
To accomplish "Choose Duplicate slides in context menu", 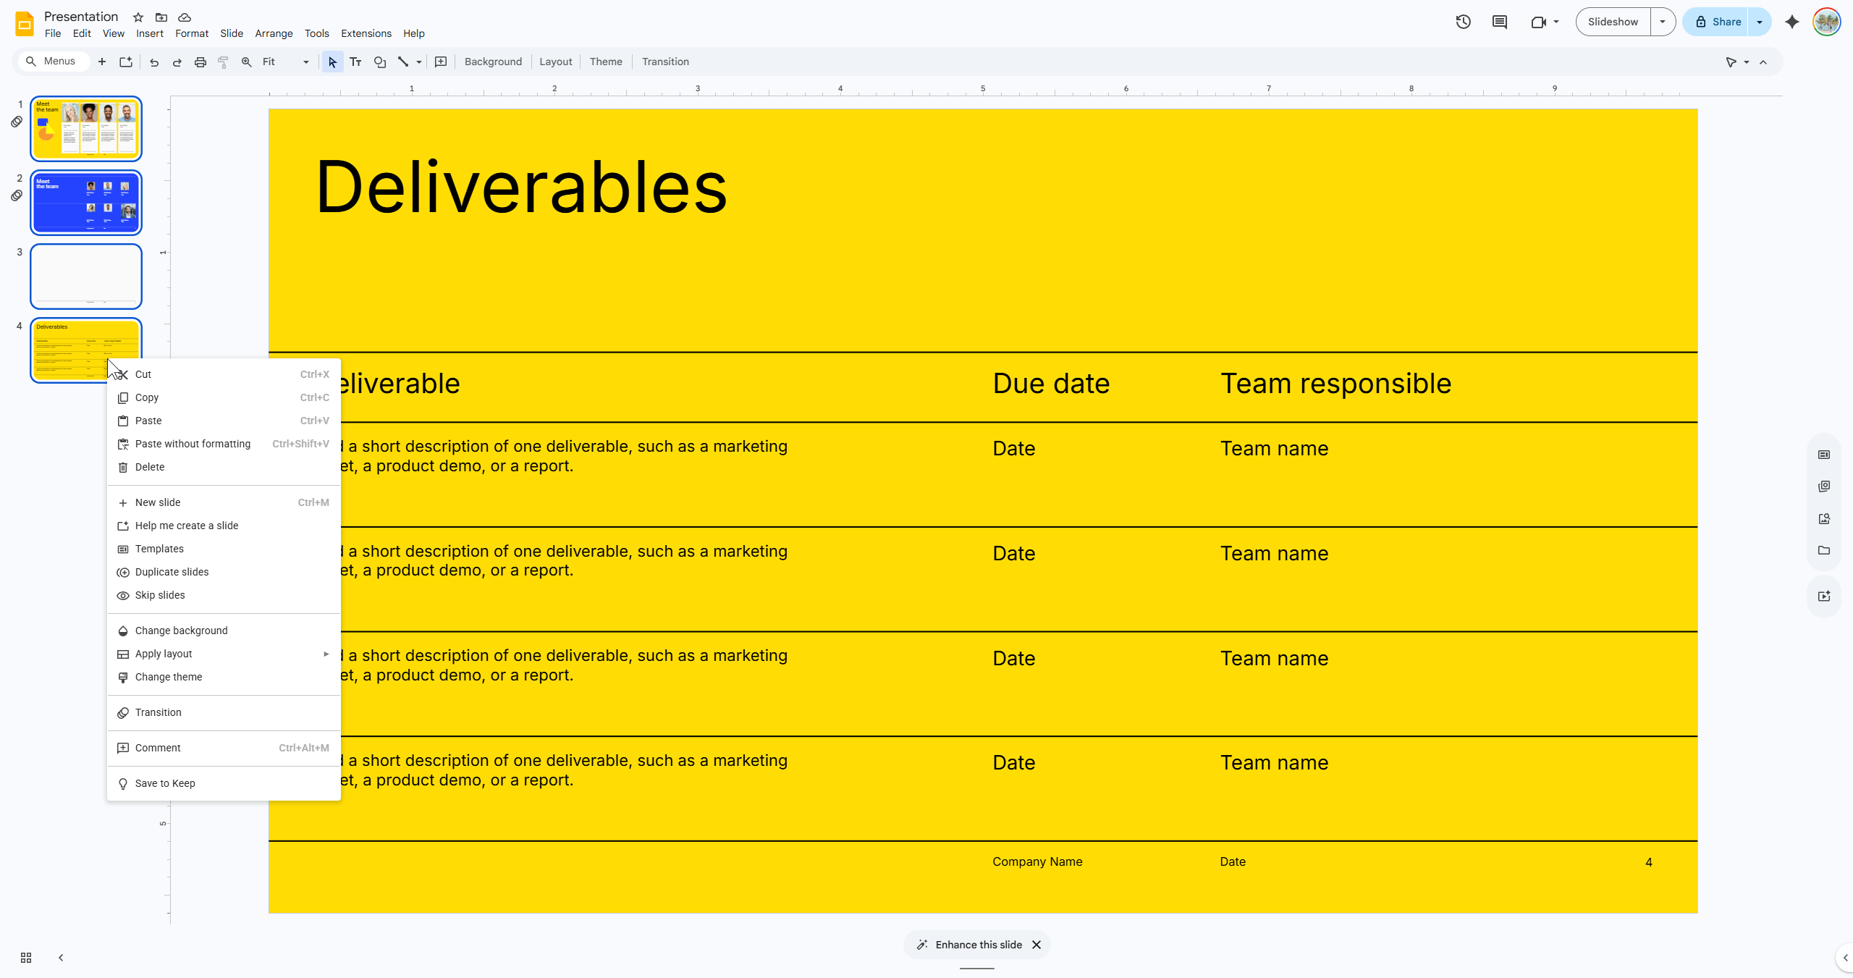I will (x=224, y=572).
